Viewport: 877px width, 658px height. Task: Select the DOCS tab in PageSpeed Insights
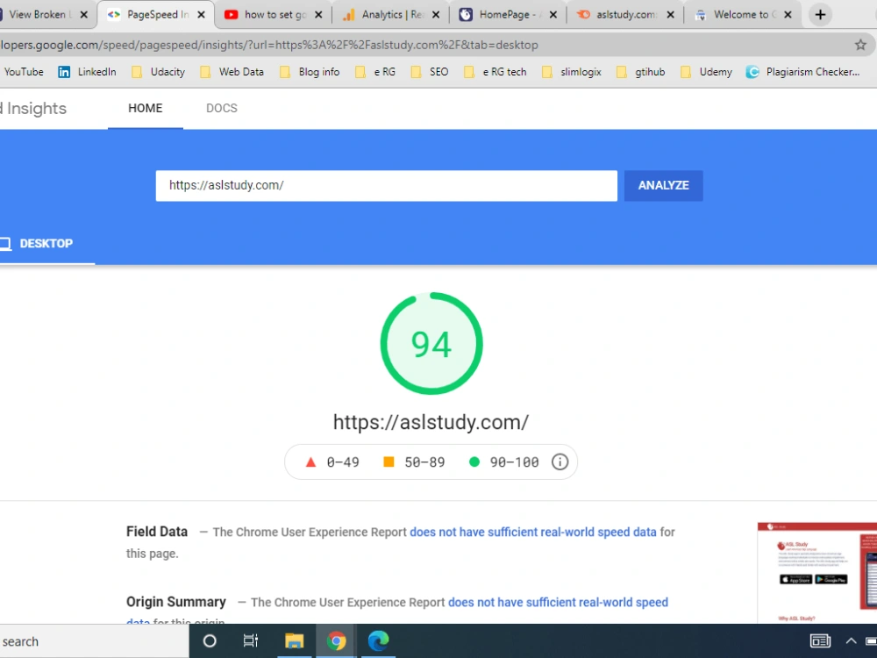[x=222, y=109]
